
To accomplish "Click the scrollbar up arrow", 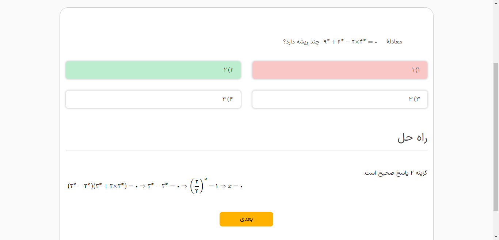I will [496, 3].
